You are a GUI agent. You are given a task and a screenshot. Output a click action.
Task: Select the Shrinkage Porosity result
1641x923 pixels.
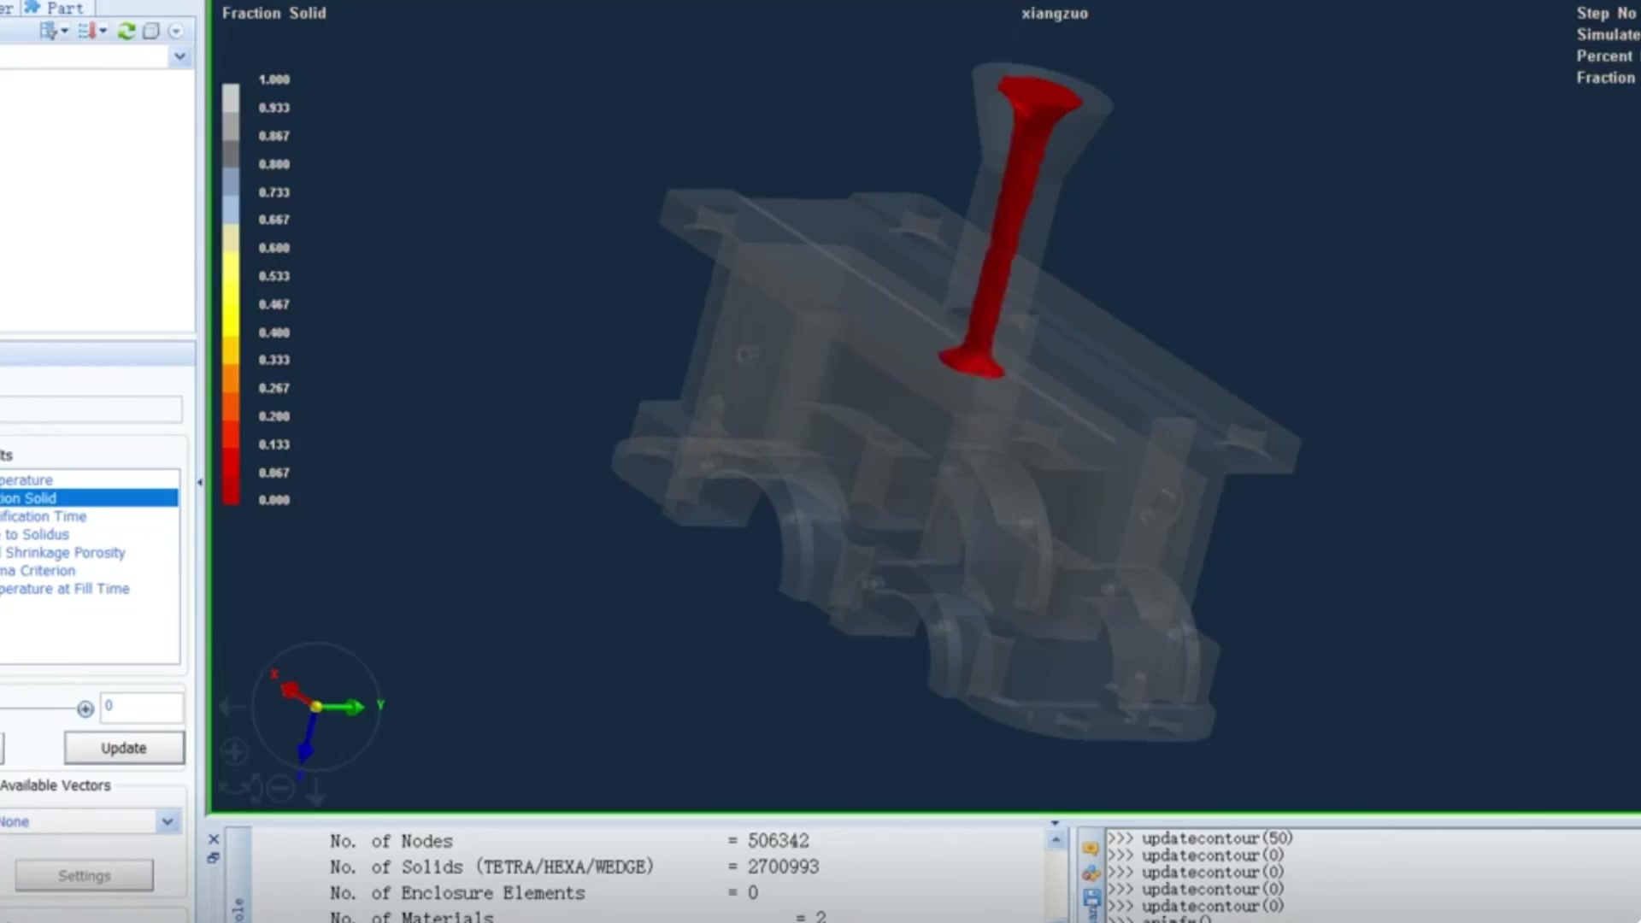pyautogui.click(x=89, y=552)
